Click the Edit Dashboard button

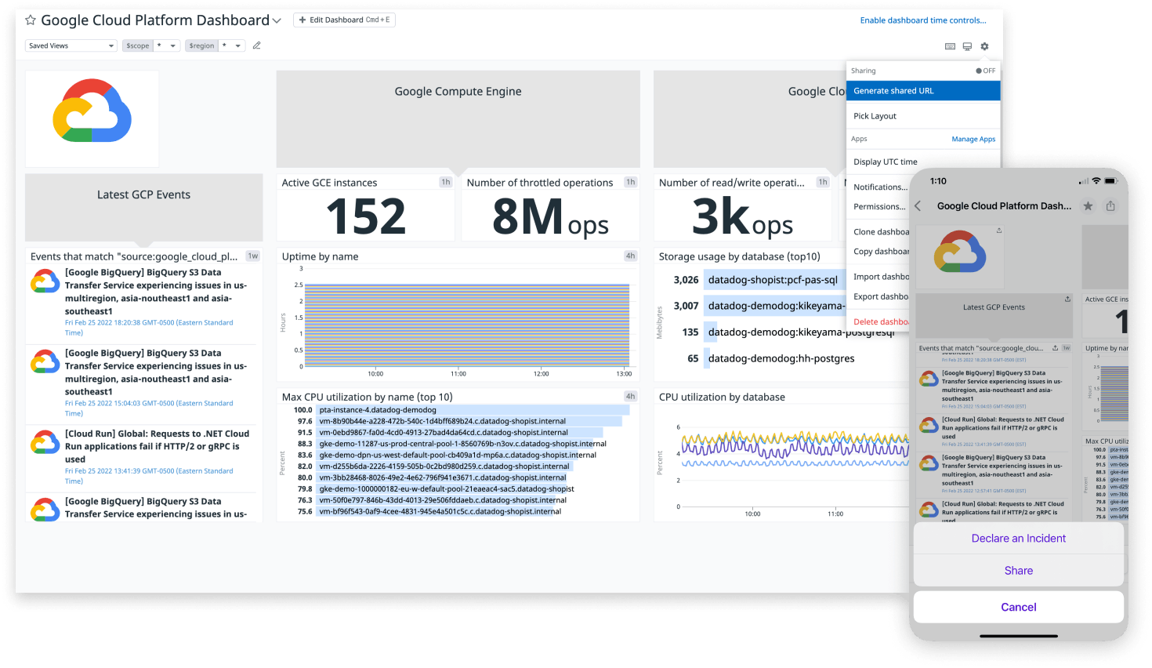tap(344, 20)
